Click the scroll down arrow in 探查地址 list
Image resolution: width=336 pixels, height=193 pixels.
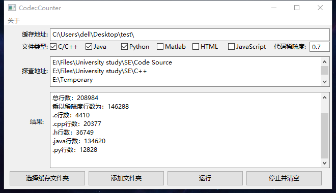coord(324,82)
